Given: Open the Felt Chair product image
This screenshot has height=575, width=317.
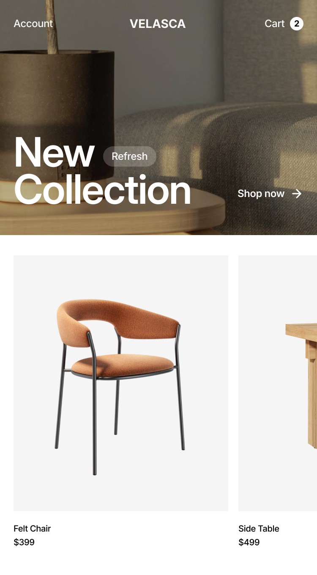Looking at the screenshot, I should tap(121, 383).
